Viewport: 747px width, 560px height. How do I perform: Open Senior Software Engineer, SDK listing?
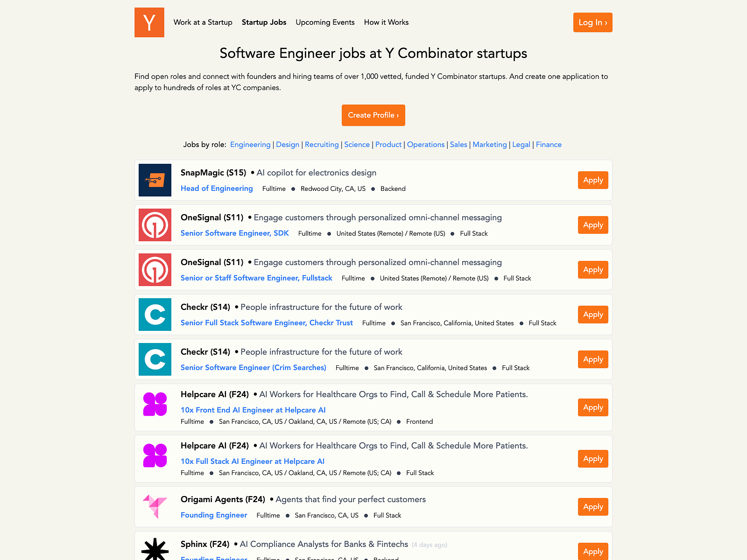pos(235,233)
